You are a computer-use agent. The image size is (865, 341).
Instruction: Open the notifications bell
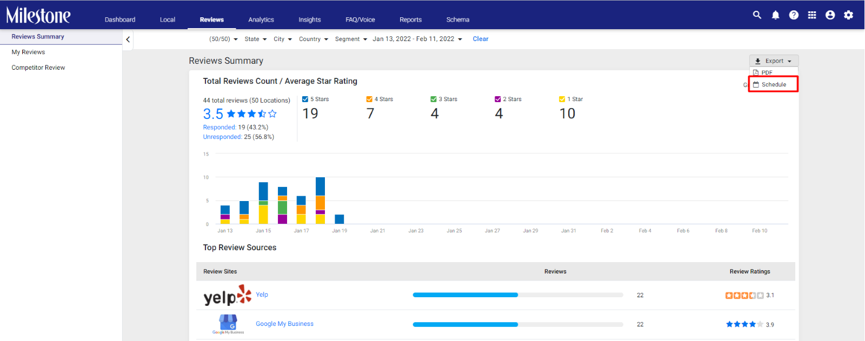tap(775, 15)
